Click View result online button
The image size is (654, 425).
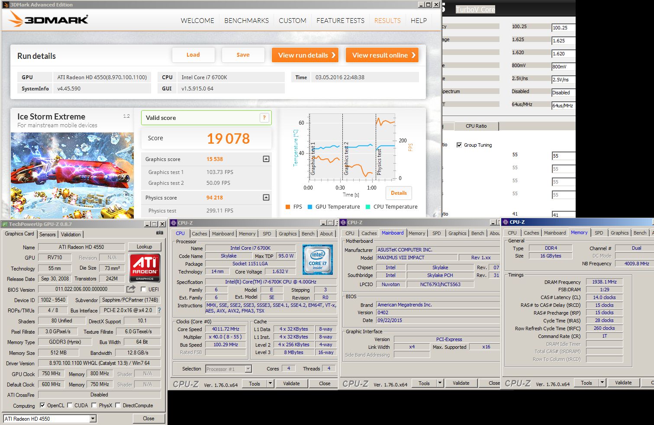tap(382, 55)
